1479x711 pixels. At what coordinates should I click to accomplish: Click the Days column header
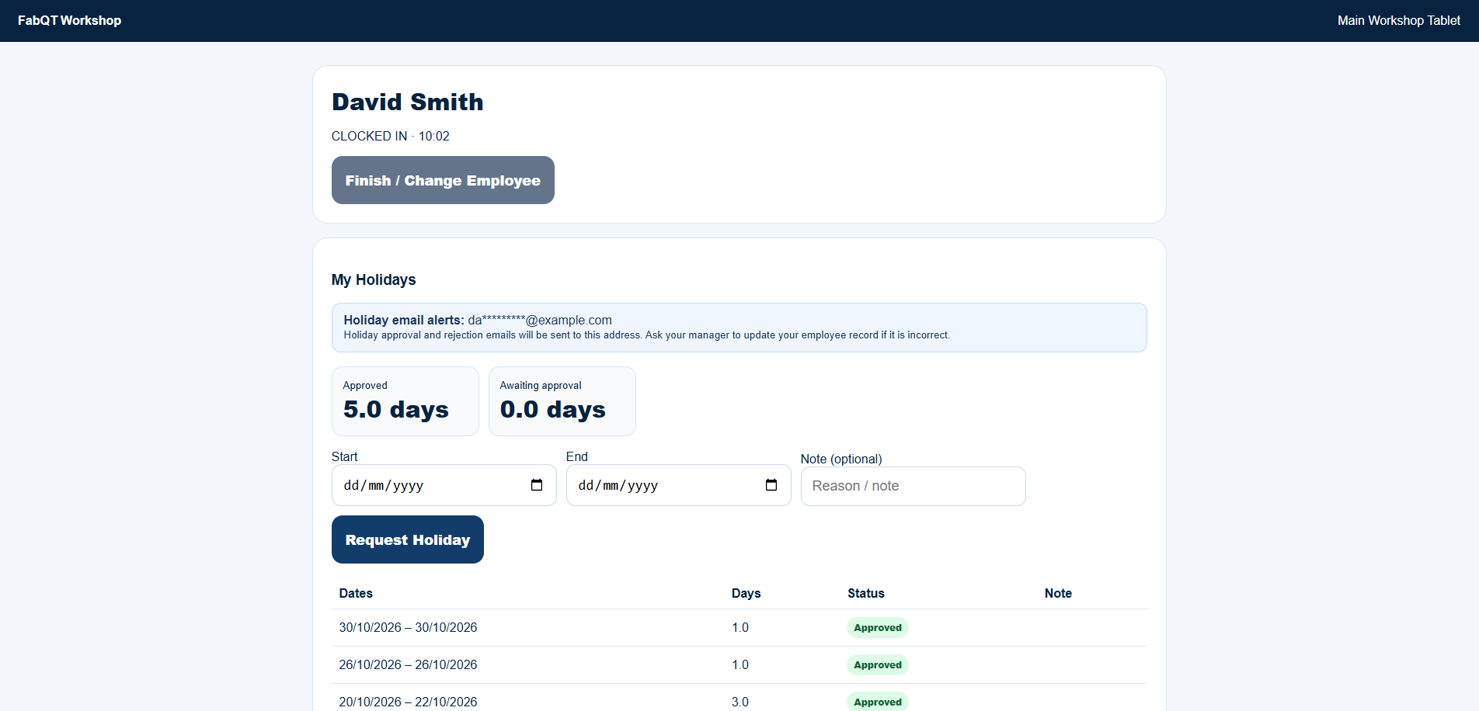click(746, 593)
